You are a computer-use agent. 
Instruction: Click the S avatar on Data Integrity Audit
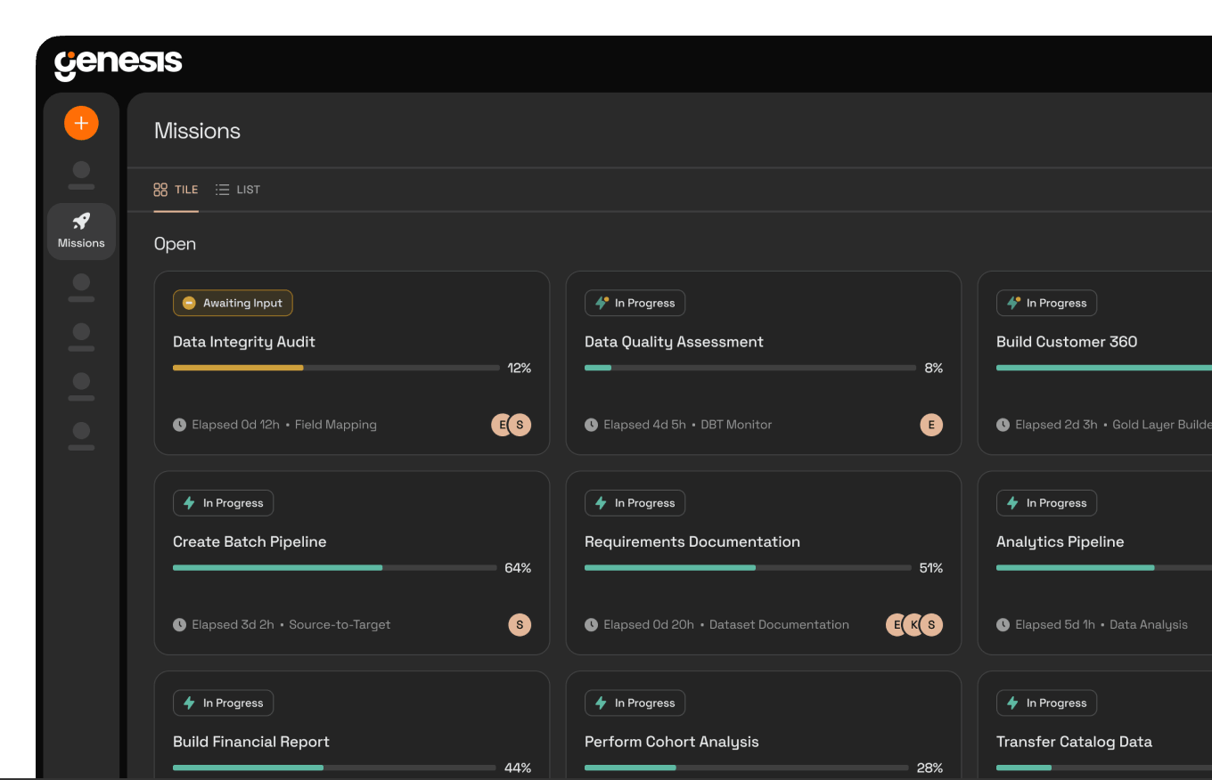click(x=520, y=425)
